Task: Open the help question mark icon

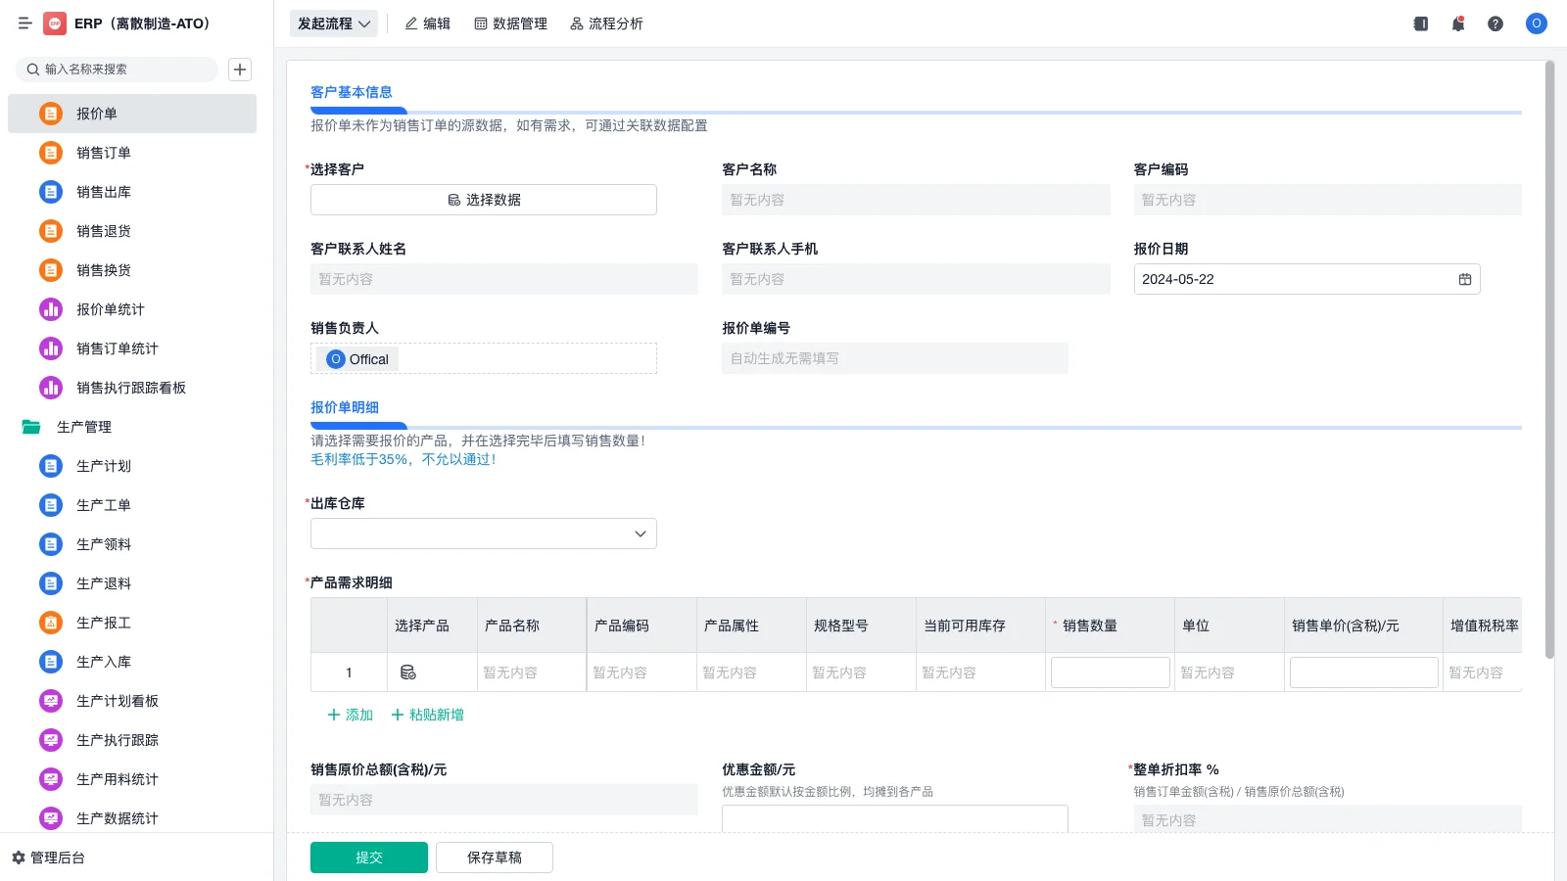Action: click(x=1496, y=23)
